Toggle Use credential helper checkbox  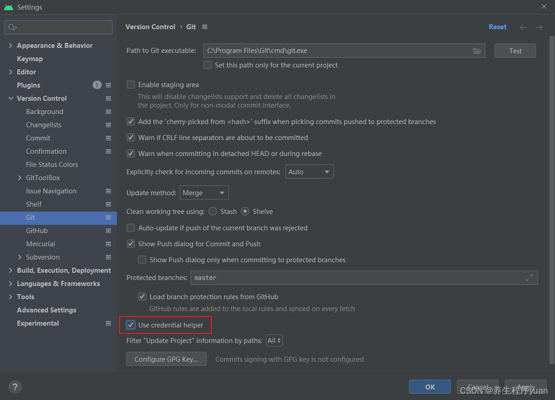(131, 325)
